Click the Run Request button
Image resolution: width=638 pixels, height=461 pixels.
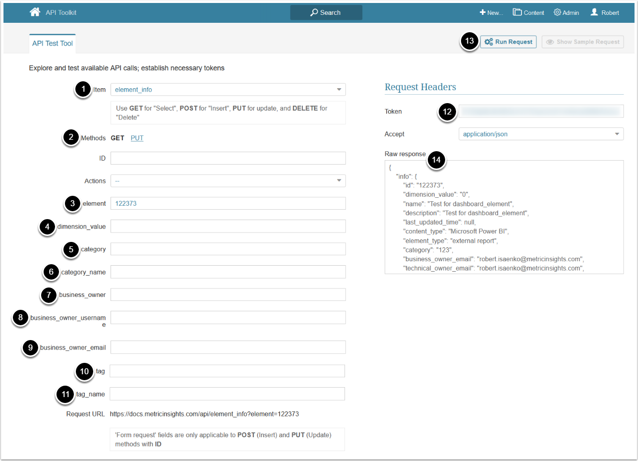(x=508, y=42)
